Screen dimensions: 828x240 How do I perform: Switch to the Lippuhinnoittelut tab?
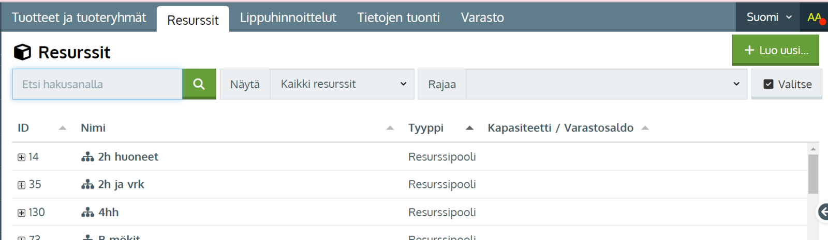[x=288, y=18]
